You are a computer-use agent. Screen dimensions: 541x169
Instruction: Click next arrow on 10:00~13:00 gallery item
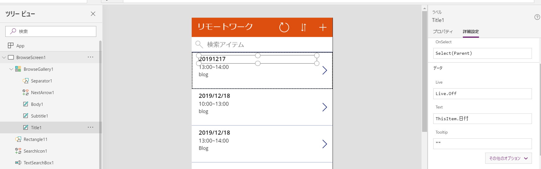pos(325,107)
